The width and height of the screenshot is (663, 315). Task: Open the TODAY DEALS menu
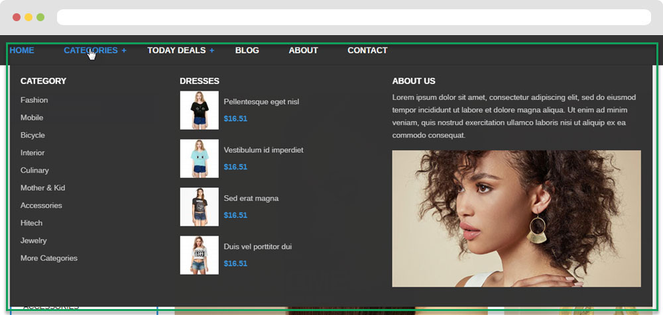(176, 50)
